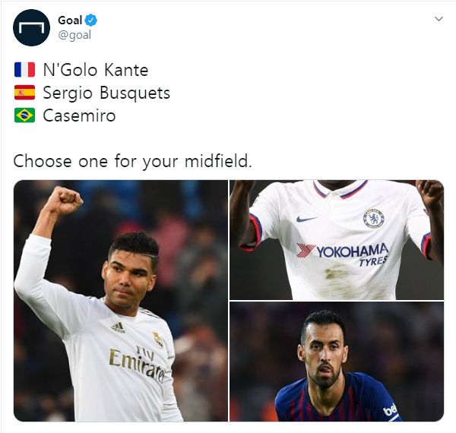
Task: Click the Sergio Busquets text line
Action: pos(106,93)
